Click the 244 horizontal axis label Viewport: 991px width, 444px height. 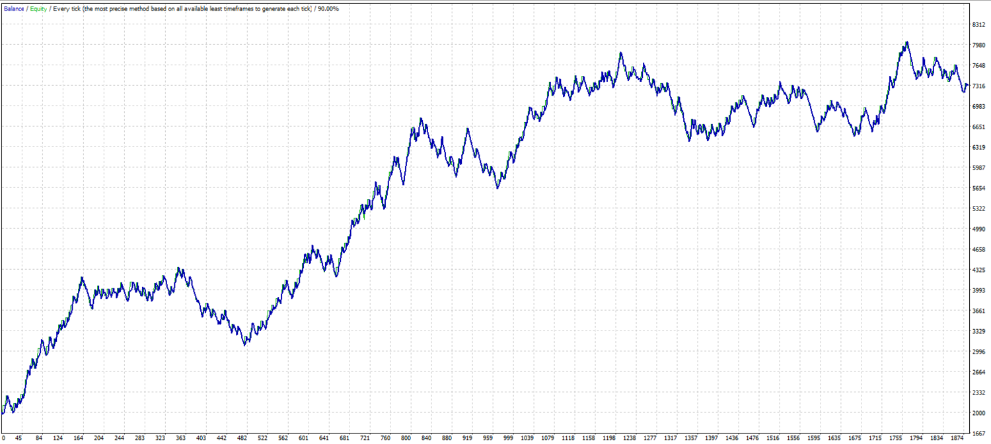pos(120,438)
